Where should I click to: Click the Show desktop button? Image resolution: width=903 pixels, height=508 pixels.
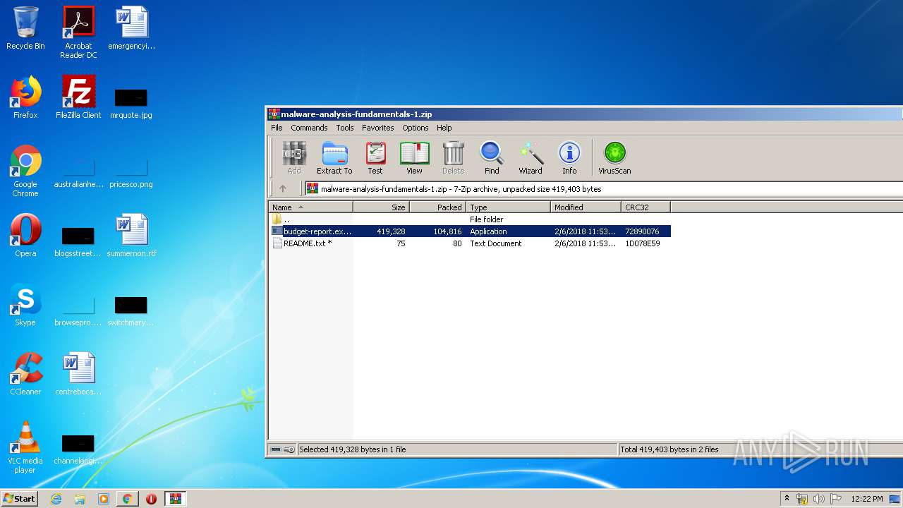click(x=895, y=499)
